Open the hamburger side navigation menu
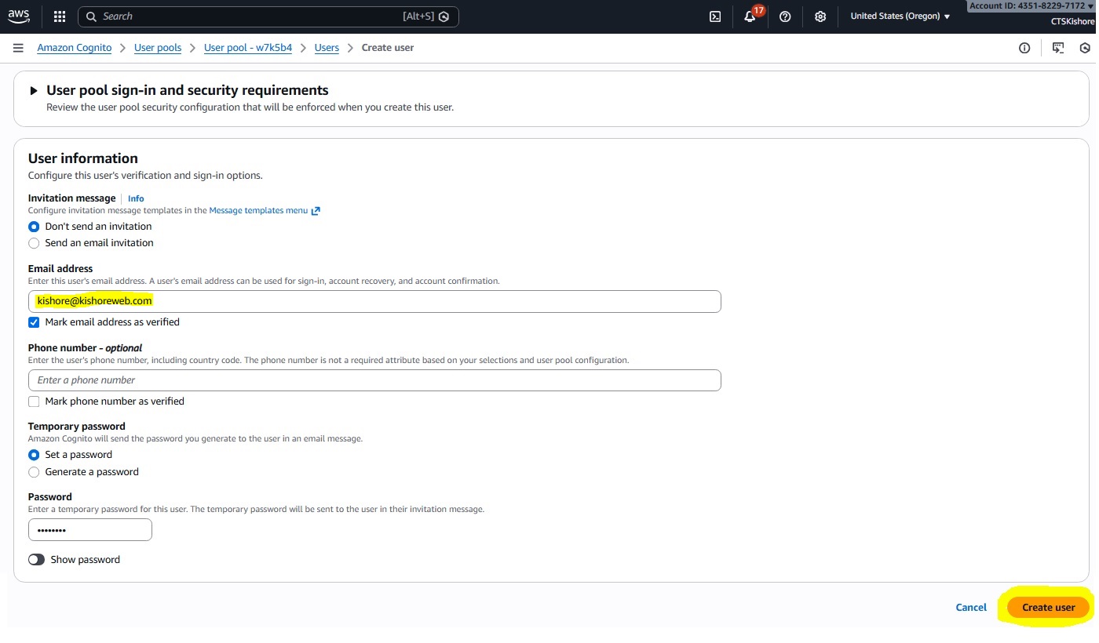This screenshot has height=643, width=1099. click(x=18, y=48)
